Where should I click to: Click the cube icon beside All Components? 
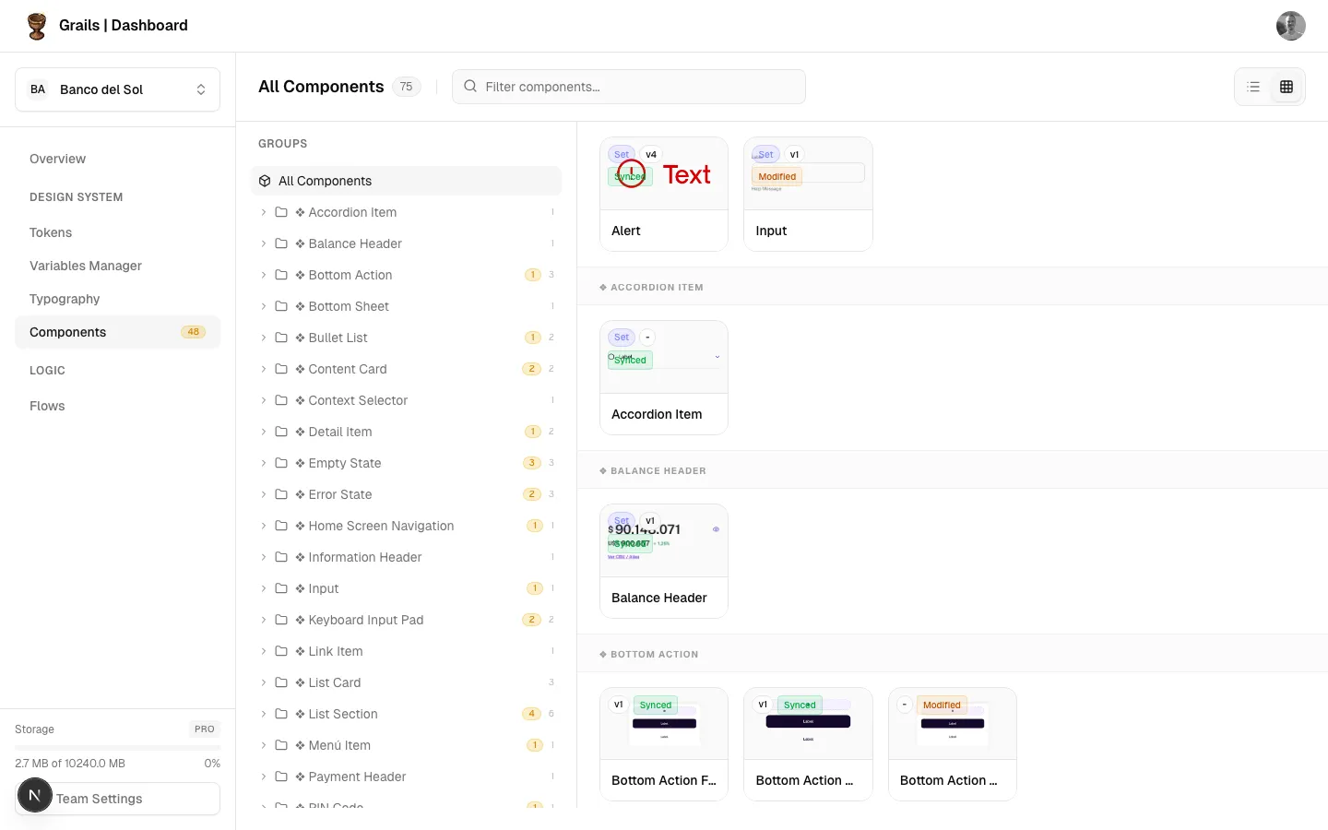click(265, 181)
